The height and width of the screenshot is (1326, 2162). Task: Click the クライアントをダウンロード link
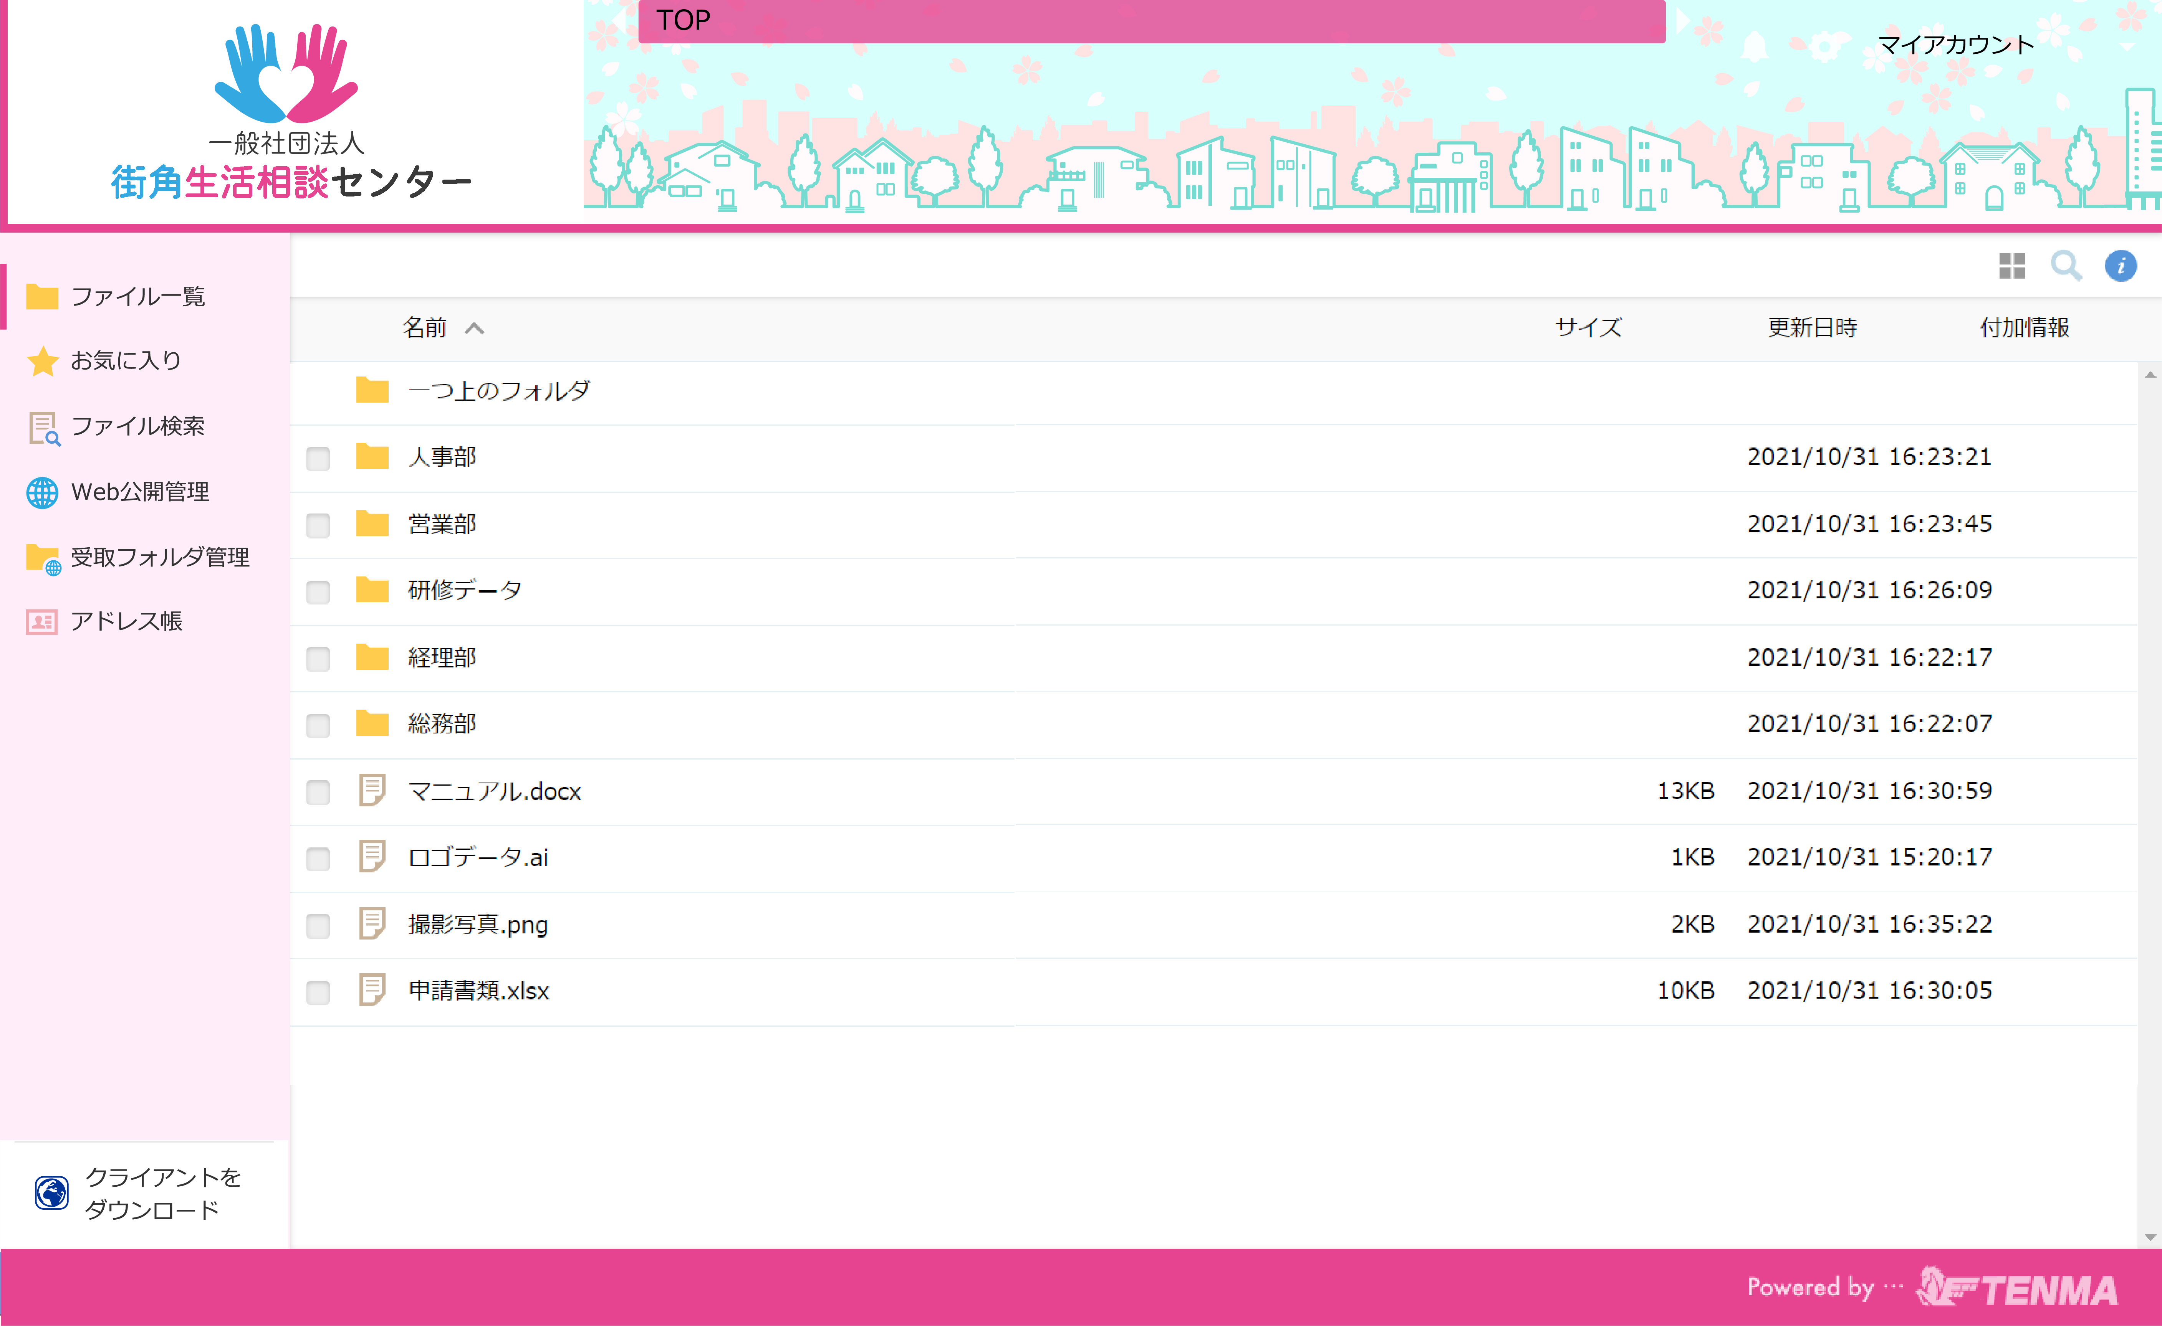tap(162, 1193)
